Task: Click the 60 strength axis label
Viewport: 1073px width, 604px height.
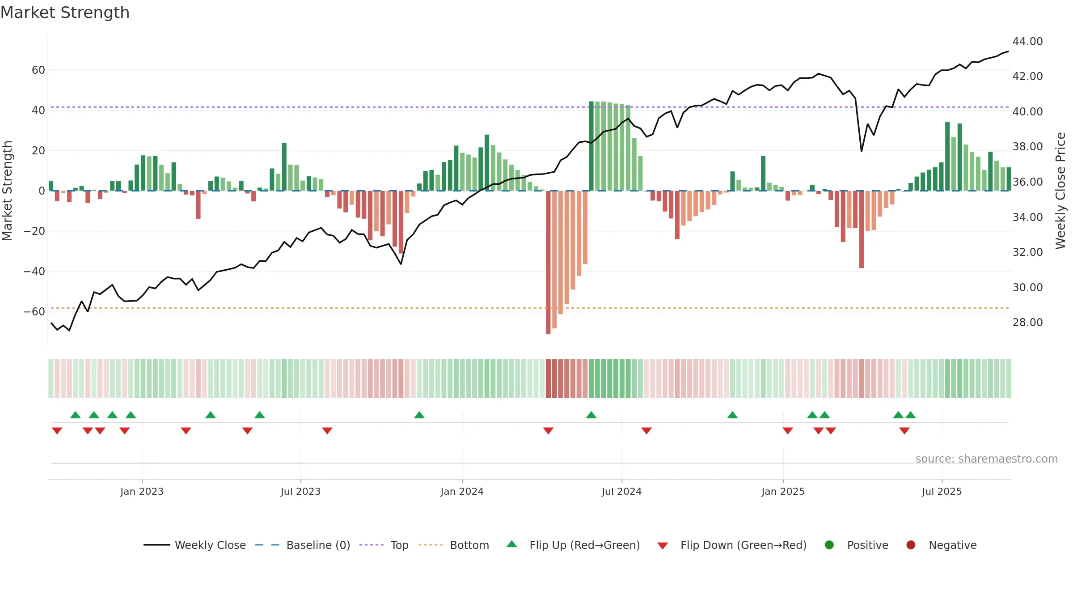Action: 38,70
